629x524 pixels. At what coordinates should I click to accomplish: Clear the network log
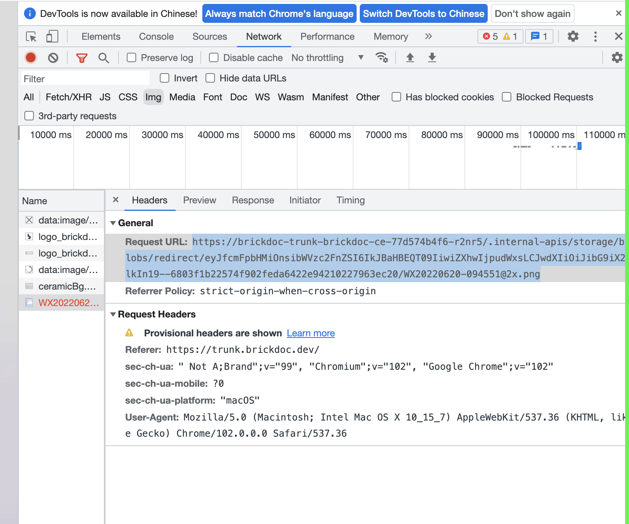(x=53, y=58)
